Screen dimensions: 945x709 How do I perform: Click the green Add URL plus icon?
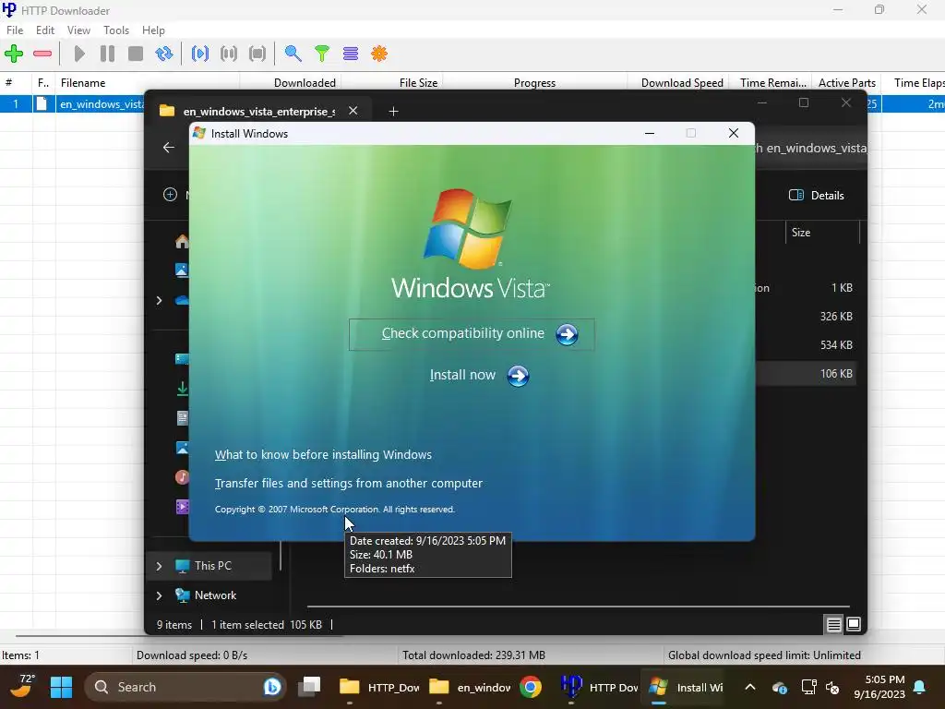click(x=13, y=54)
